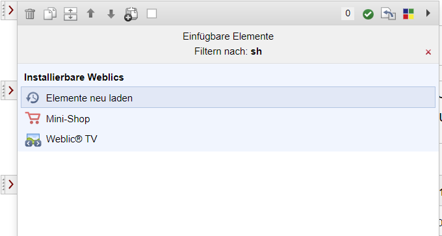Viewport: 442px width, 236px height.
Task: Clear the filter with red X
Action: 428,52
